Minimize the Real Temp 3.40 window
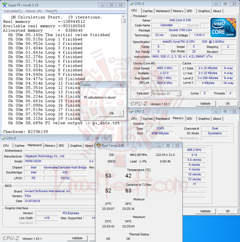 click(159, 146)
